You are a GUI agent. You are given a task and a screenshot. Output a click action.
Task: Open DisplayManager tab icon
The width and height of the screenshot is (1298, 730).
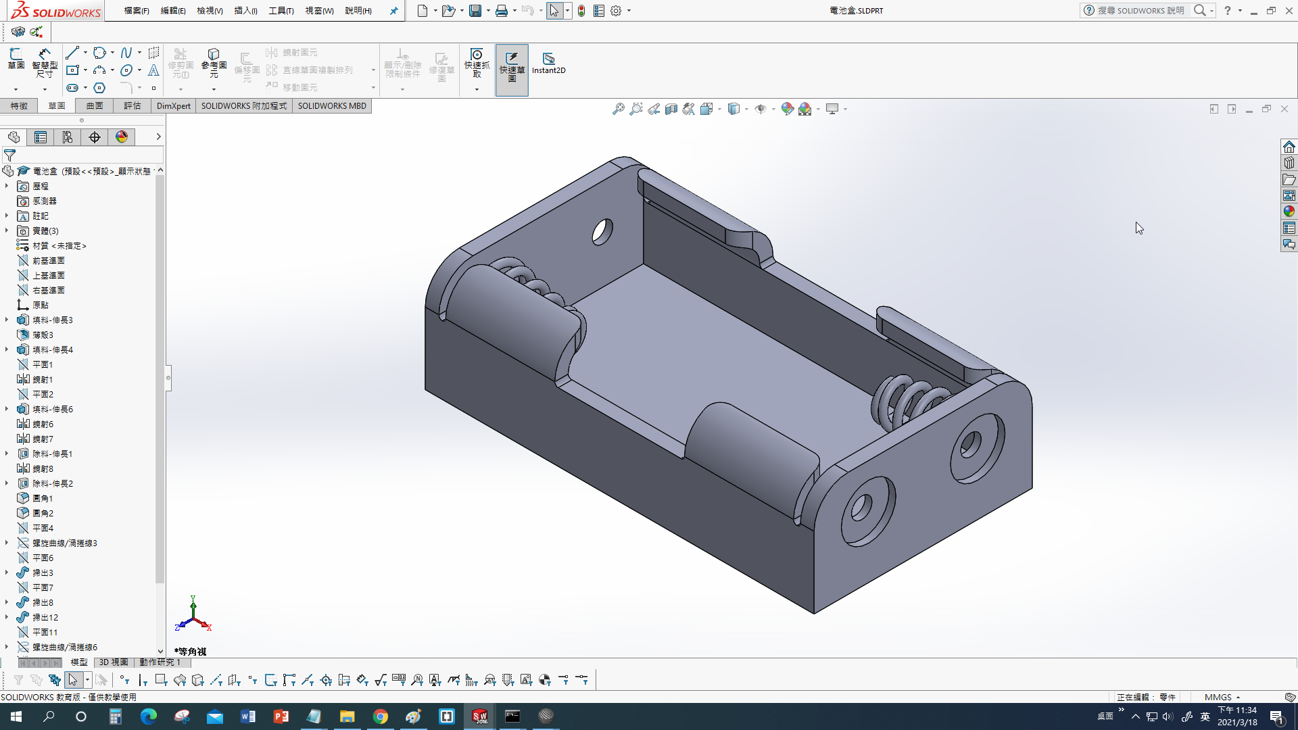(122, 137)
